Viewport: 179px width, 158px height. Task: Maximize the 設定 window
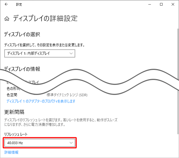(161, 4)
